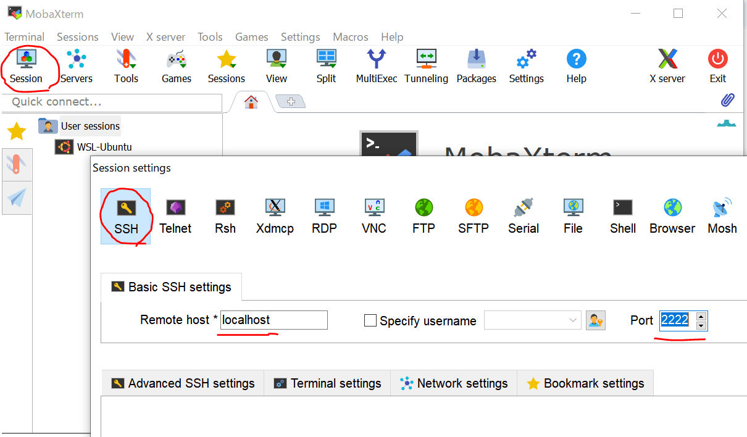Viewport: 747px width, 437px height.
Task: Select the Serial session type
Action: 524,217
